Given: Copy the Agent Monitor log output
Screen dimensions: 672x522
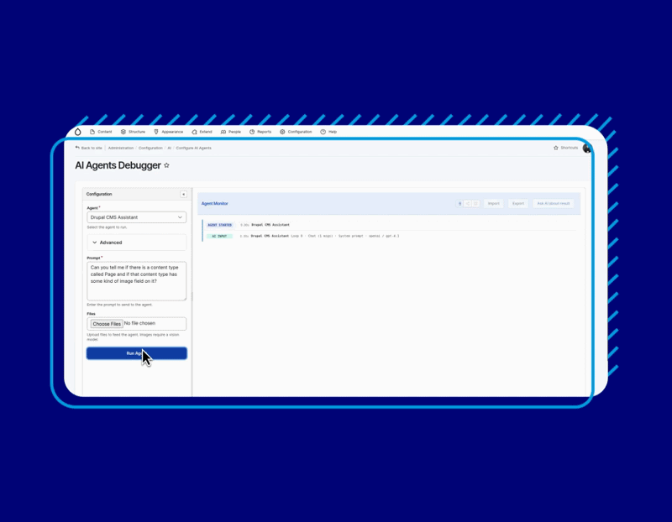Looking at the screenshot, I should pos(459,204).
